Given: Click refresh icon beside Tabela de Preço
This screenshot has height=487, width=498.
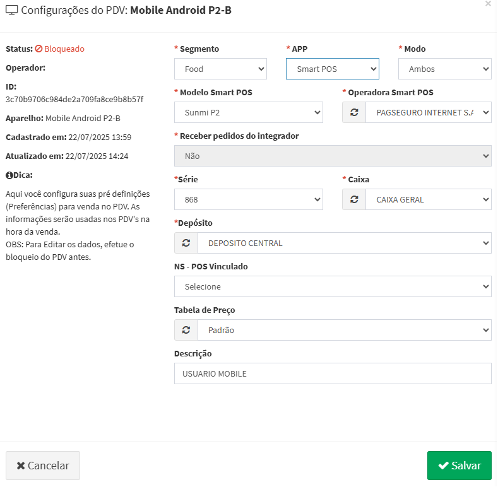Looking at the screenshot, I should tap(186, 330).
